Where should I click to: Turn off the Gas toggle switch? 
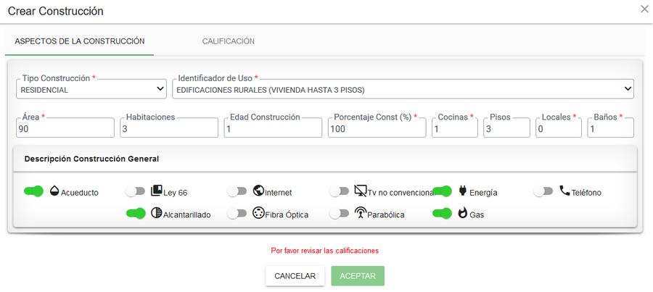coord(442,214)
